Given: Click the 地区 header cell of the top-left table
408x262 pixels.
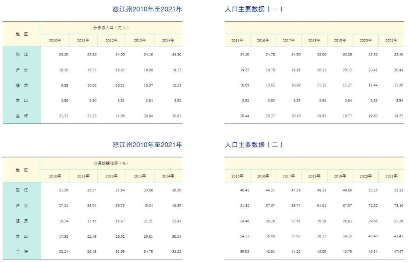Looking at the screenshot, I should point(22,33).
